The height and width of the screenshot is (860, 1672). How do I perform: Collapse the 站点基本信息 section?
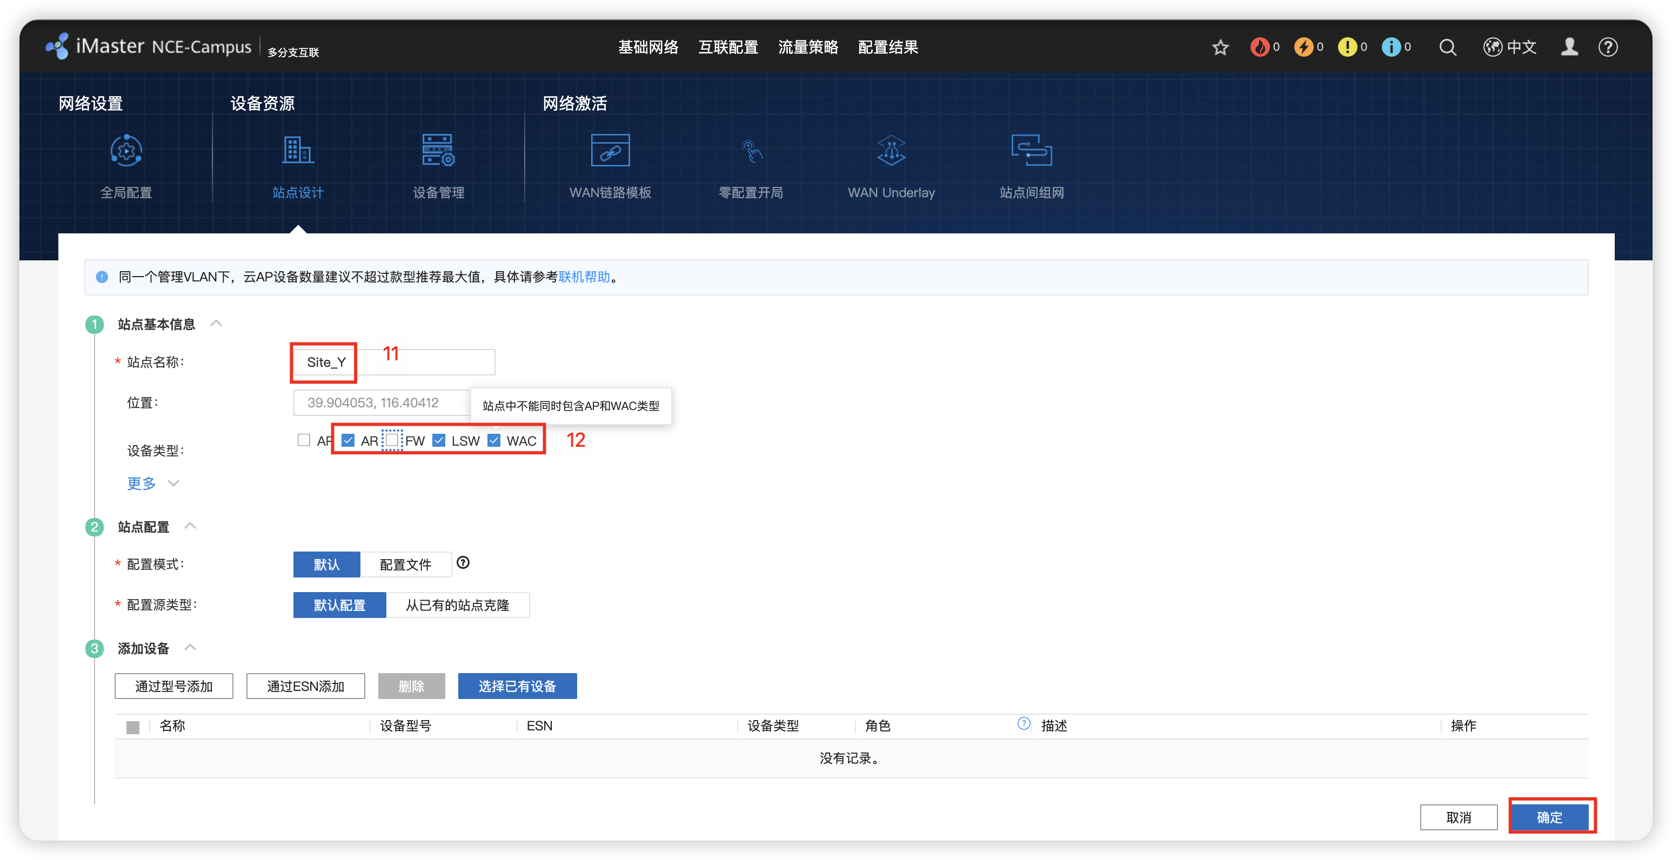point(217,323)
